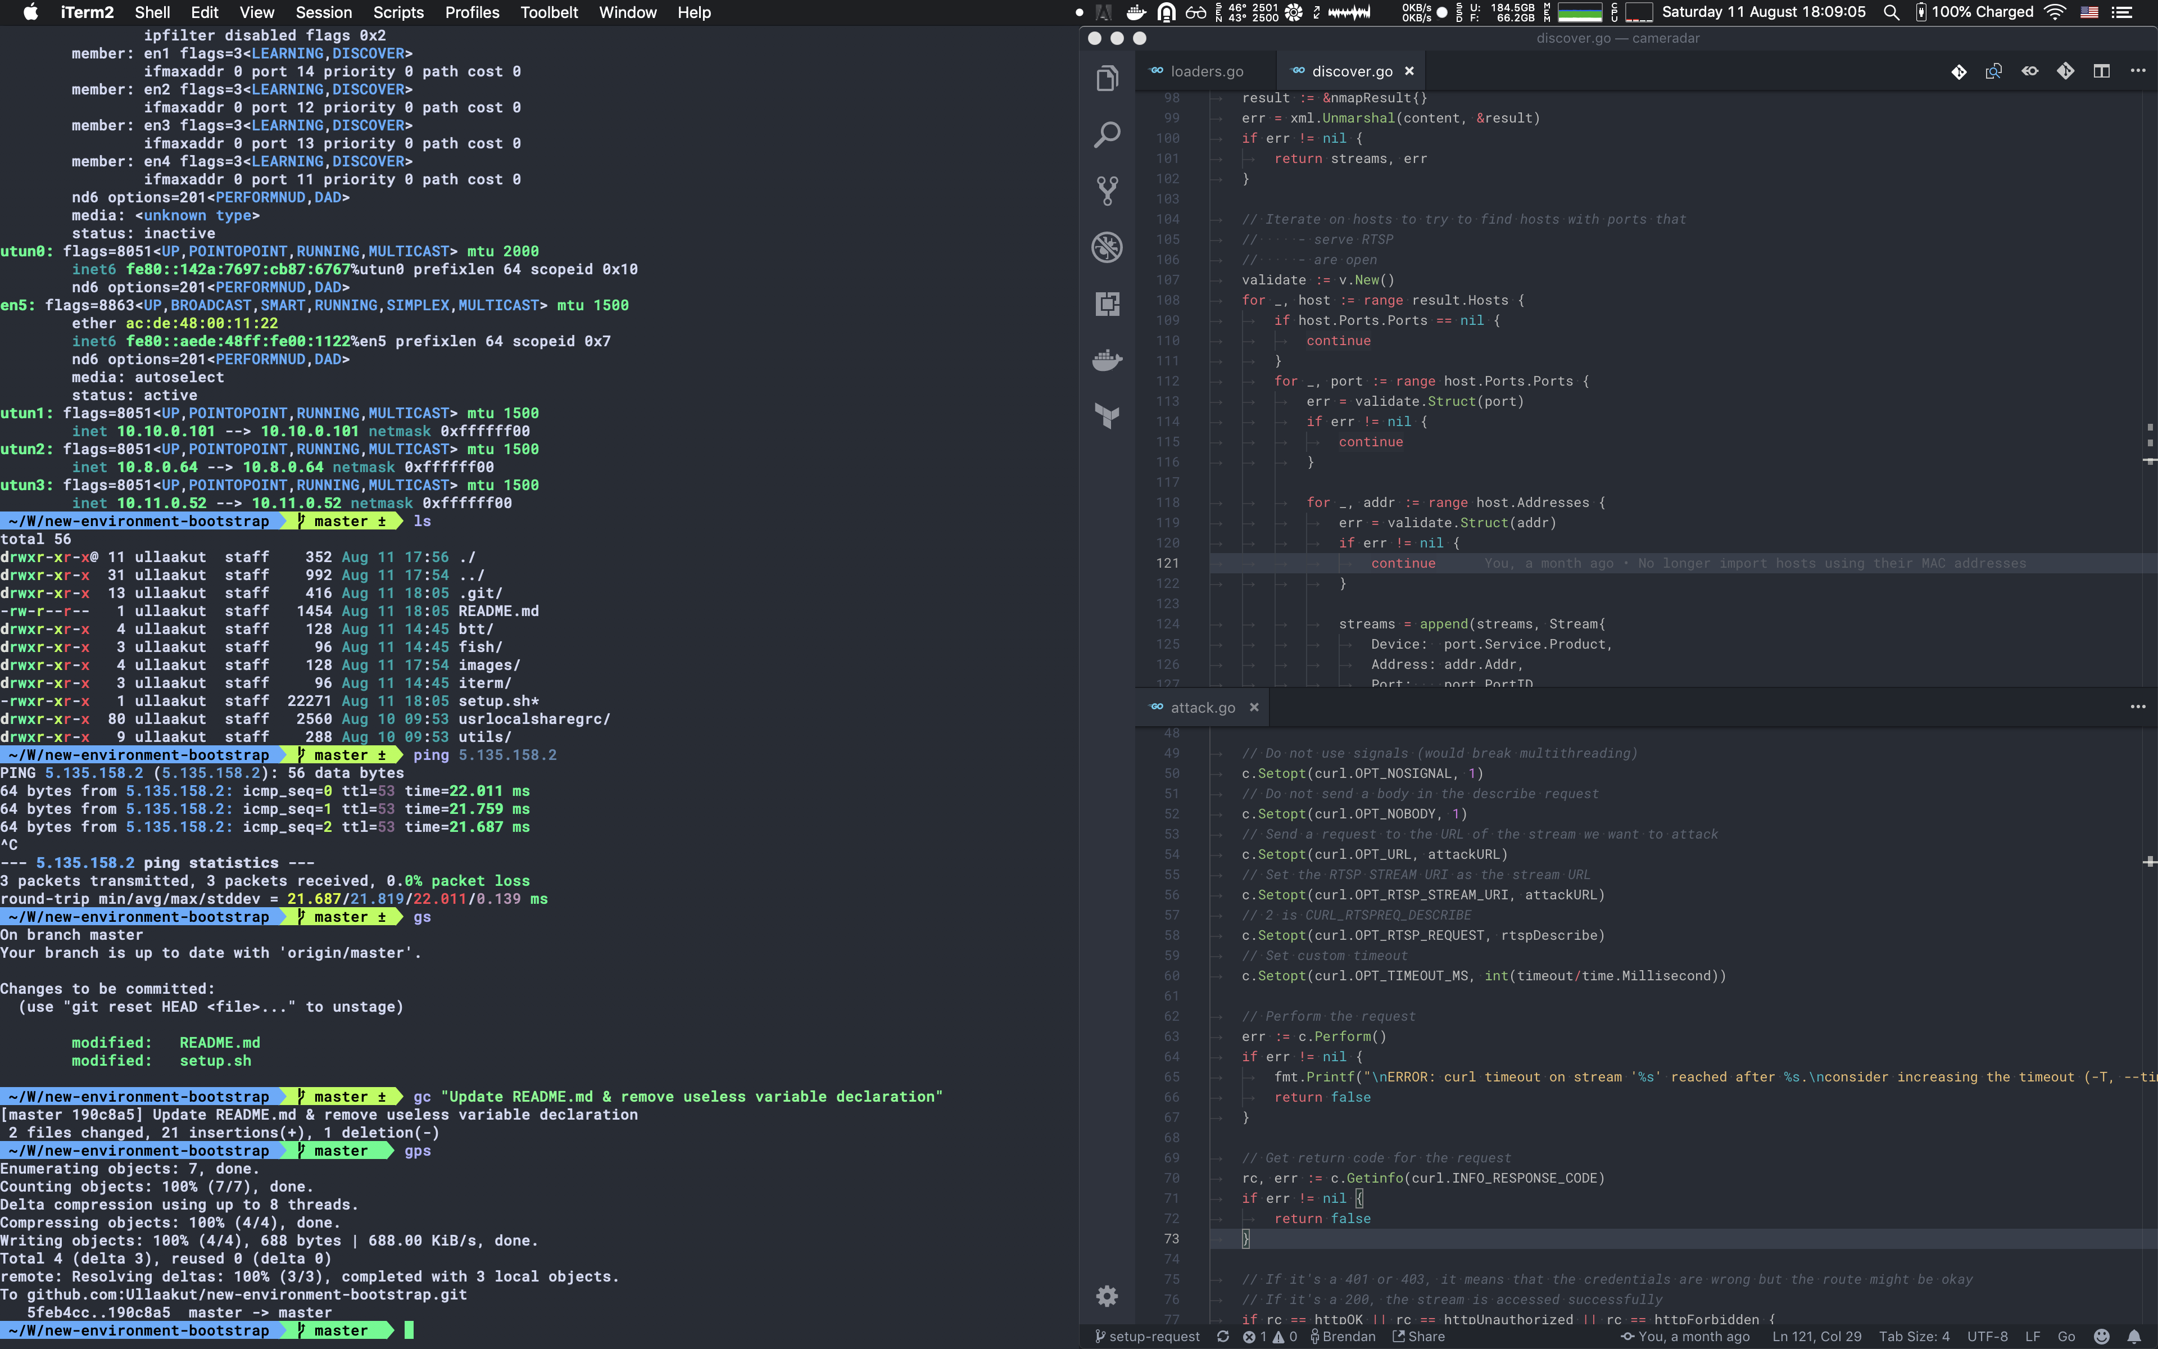Viewport: 2158px width, 1349px height.
Task: Click 'setup.sh*' in the terminal ls listing
Action: pyautogui.click(x=498, y=701)
